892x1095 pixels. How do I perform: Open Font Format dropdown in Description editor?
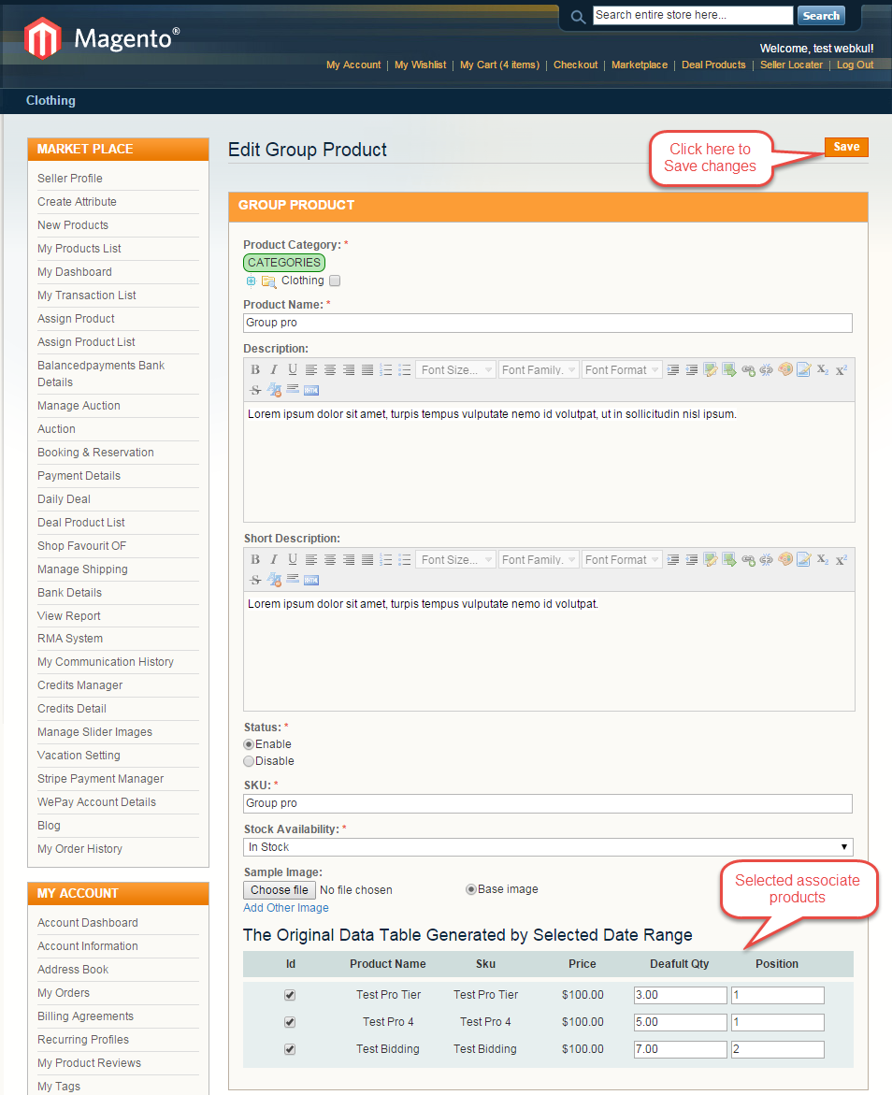[622, 370]
